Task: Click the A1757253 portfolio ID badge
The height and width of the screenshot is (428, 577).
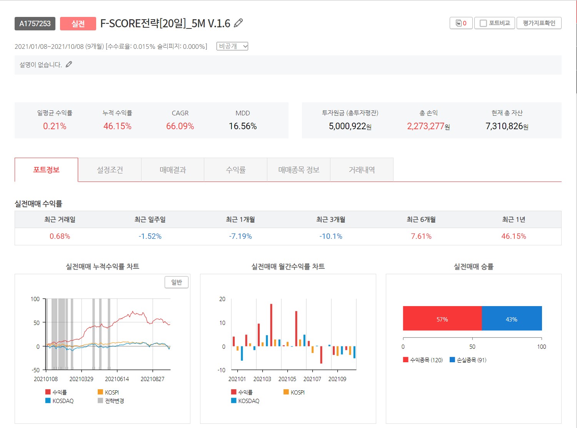Action: pos(35,23)
